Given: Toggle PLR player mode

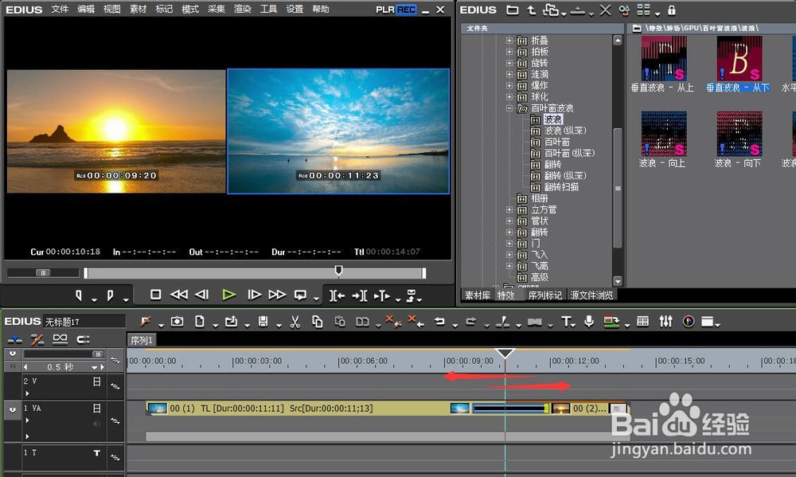Looking at the screenshot, I should click(384, 10).
